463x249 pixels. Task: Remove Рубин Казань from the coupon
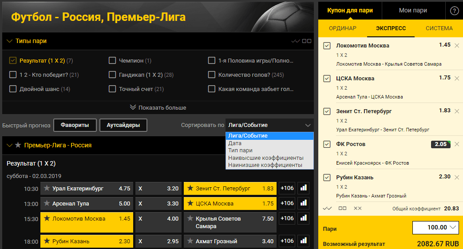(x=457, y=177)
